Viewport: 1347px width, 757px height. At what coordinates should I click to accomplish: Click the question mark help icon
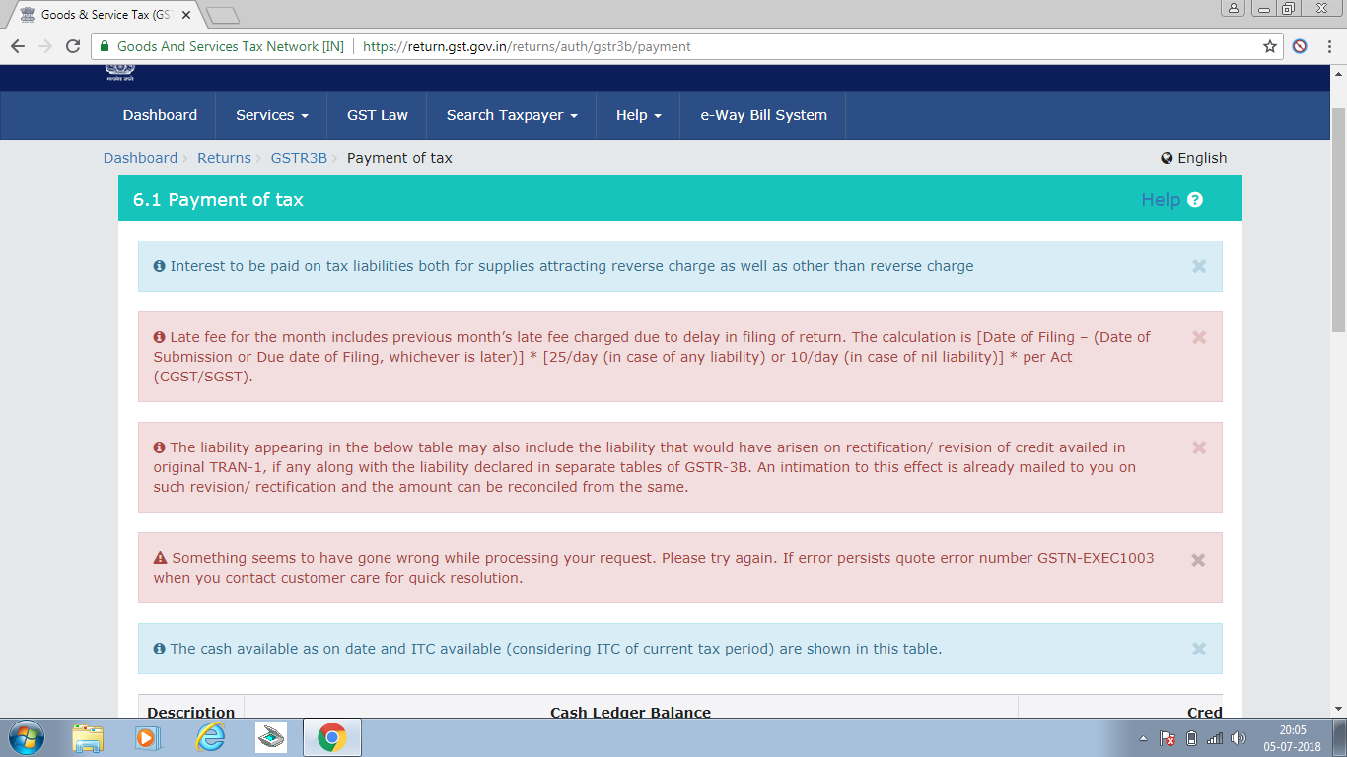click(1195, 200)
